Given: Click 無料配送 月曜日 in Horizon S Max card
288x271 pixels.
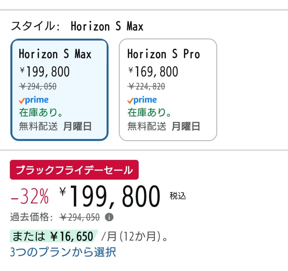Looking at the screenshot, I should pyautogui.click(x=55, y=127).
